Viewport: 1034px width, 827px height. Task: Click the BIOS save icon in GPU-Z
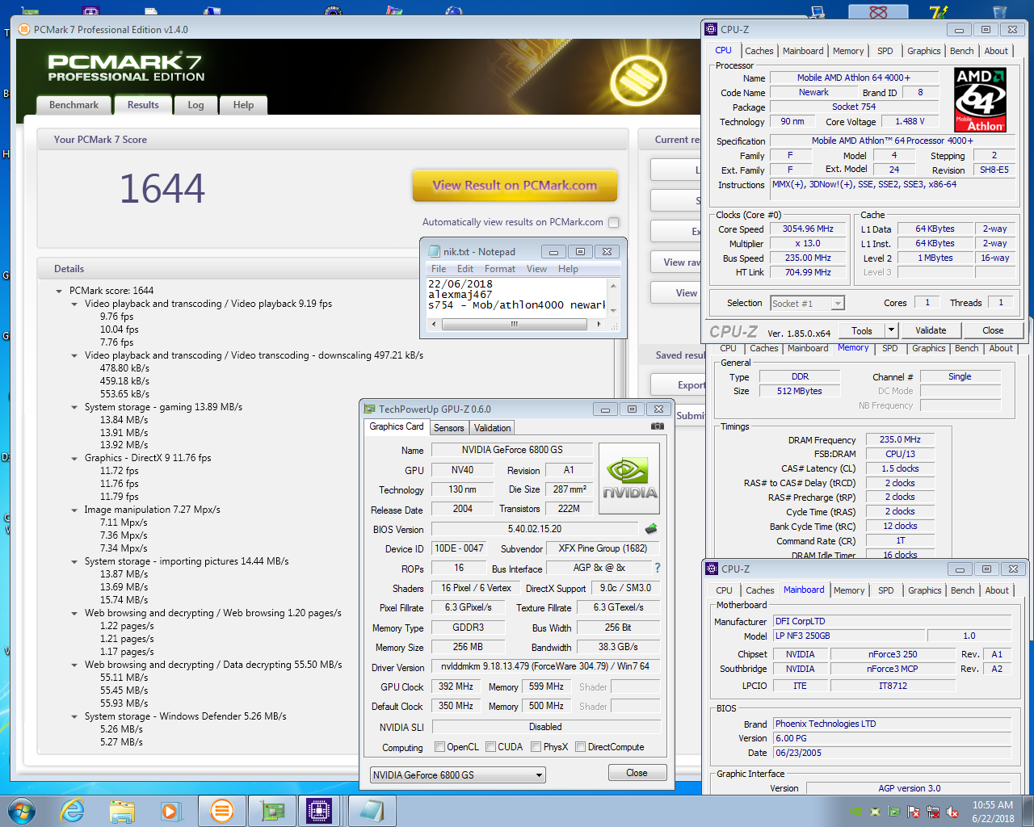point(651,529)
